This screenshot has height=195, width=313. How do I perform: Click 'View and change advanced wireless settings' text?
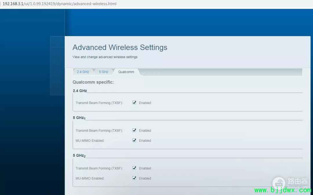point(105,57)
